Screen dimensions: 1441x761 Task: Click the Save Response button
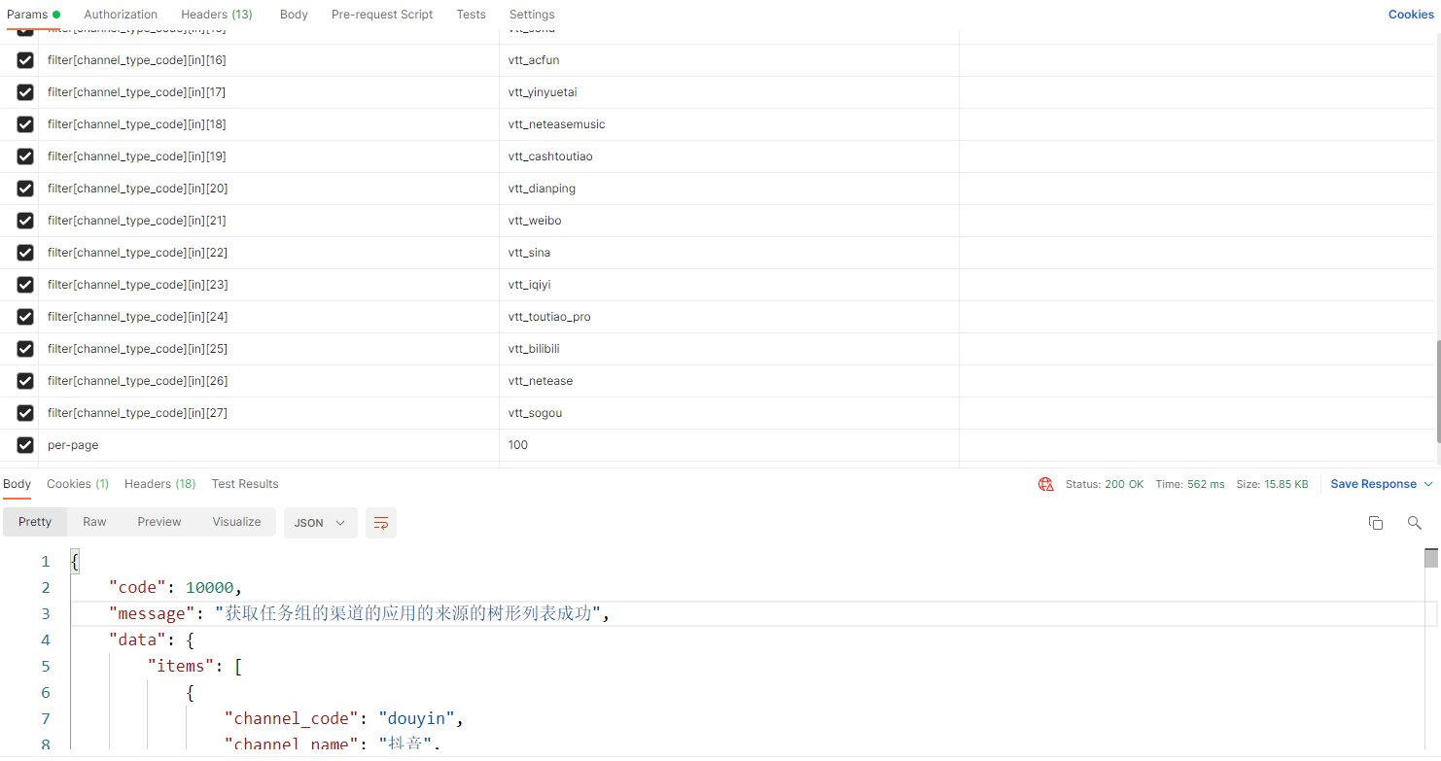point(1373,484)
